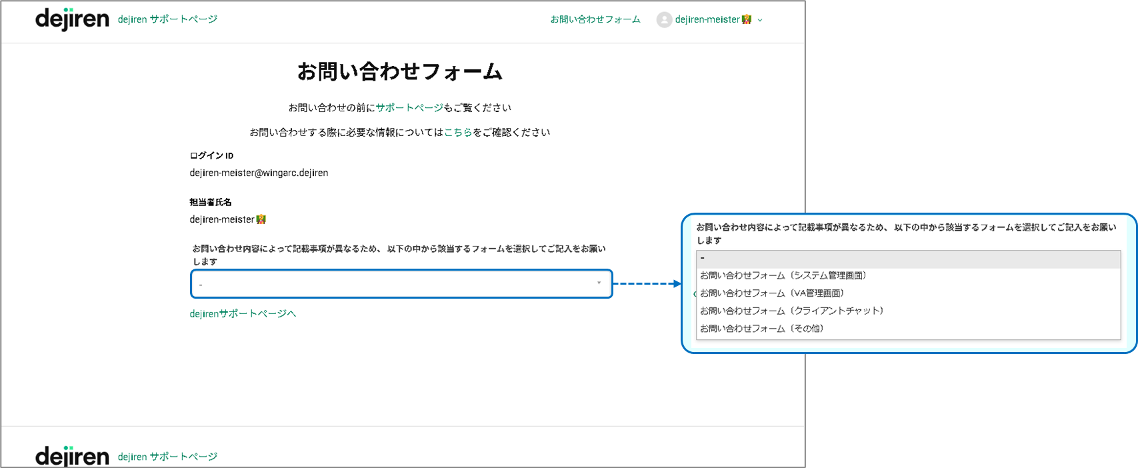Screen dimensions: 1138x468
Task: Open the dejiren サポートページ header link
Action: pyautogui.click(x=167, y=19)
